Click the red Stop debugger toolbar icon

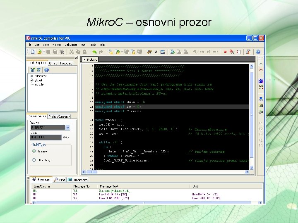(226, 52)
